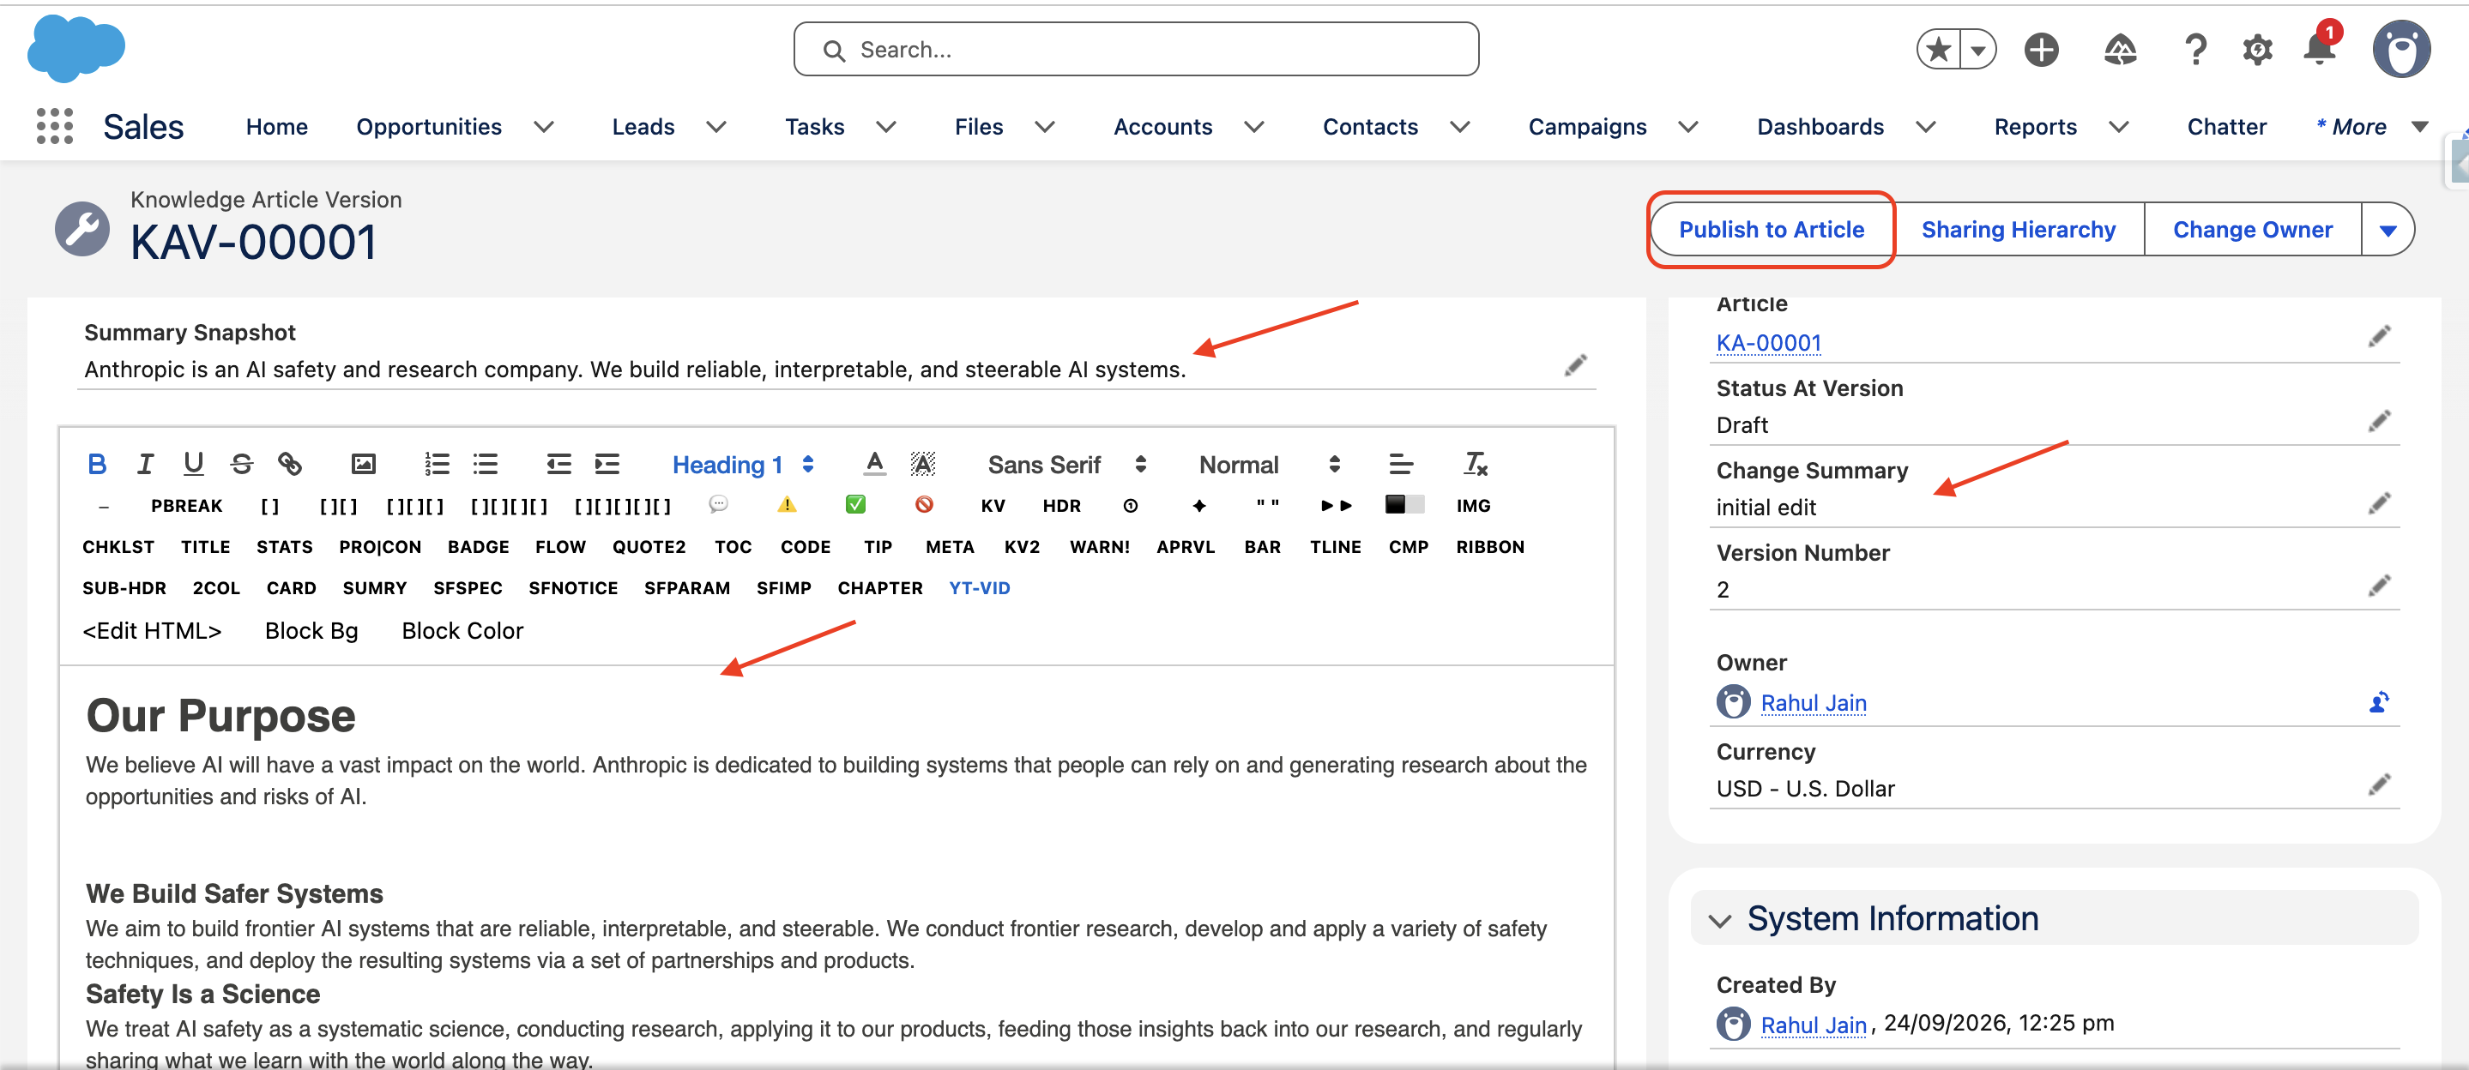Viewport: 2469px width, 1070px height.
Task: Toggle strikethrough text formatting
Action: (x=242, y=465)
